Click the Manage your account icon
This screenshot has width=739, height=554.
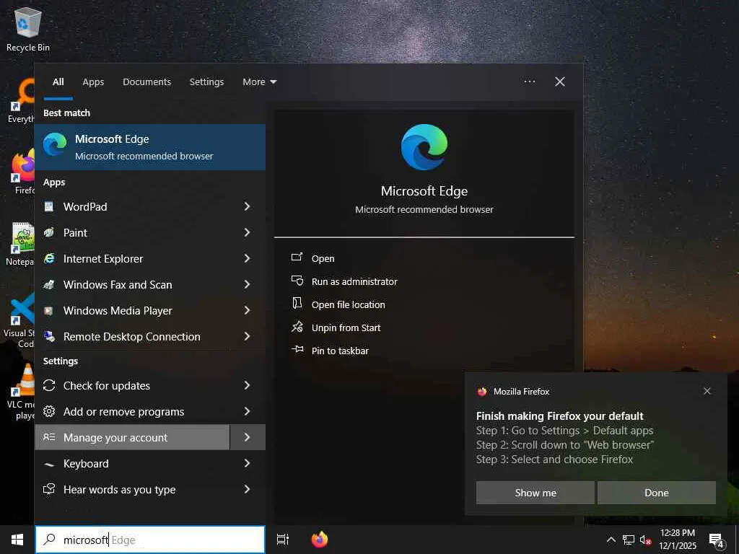click(49, 437)
